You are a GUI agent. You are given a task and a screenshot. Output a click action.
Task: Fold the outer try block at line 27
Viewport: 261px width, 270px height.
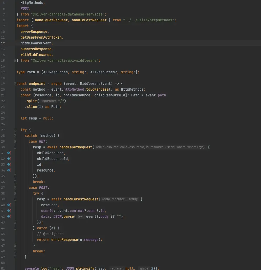click(15, 130)
